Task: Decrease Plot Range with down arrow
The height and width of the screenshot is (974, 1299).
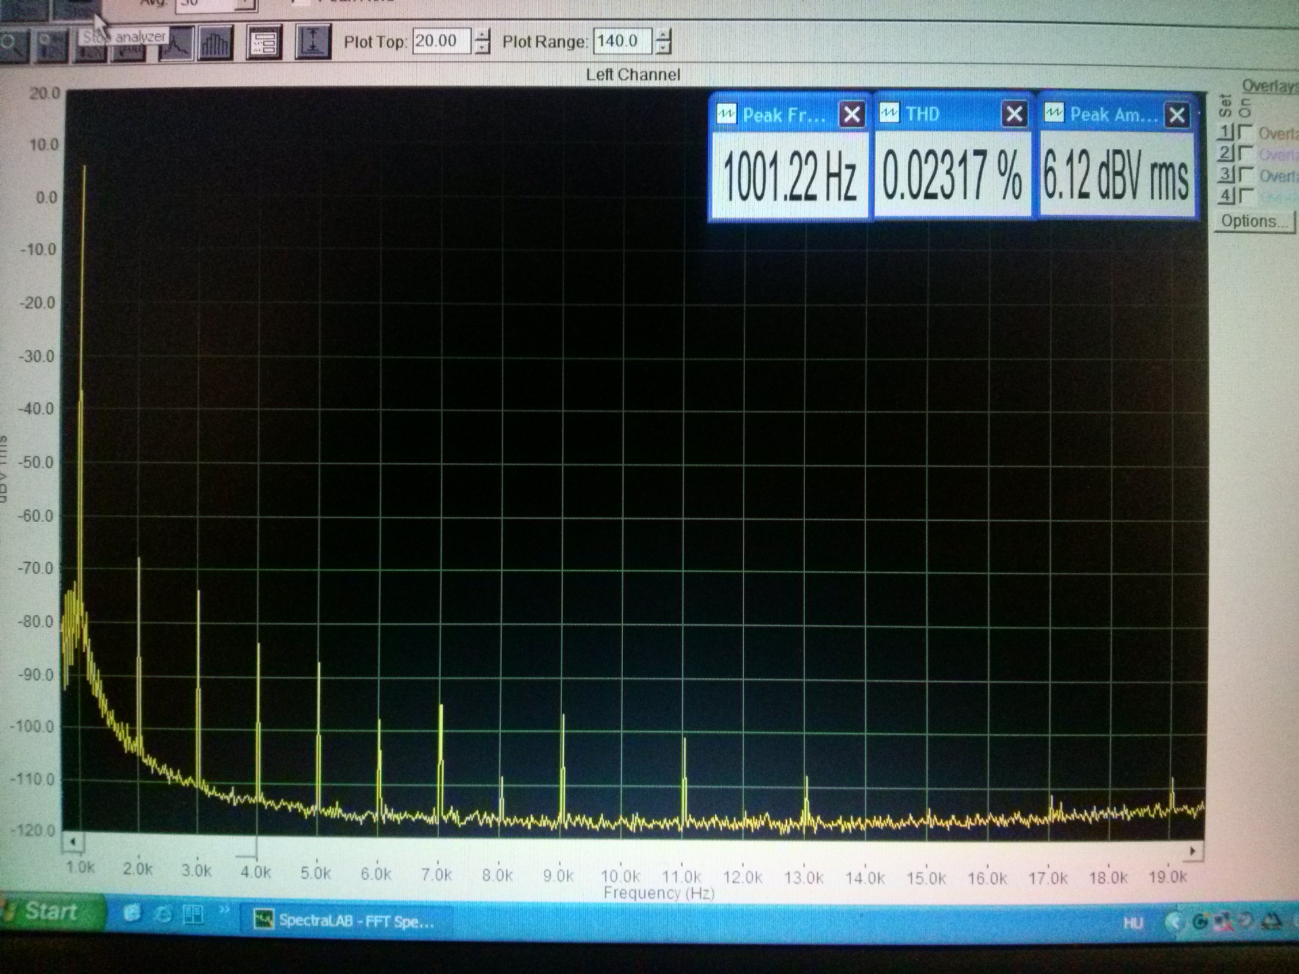Action: (664, 49)
